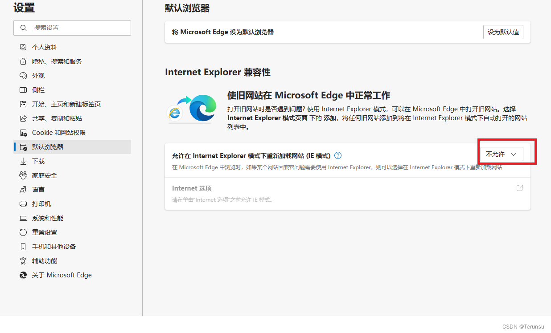The width and height of the screenshot is (551, 333).
Task: Open 系统和性能 settings
Action: pyautogui.click(x=72, y=218)
